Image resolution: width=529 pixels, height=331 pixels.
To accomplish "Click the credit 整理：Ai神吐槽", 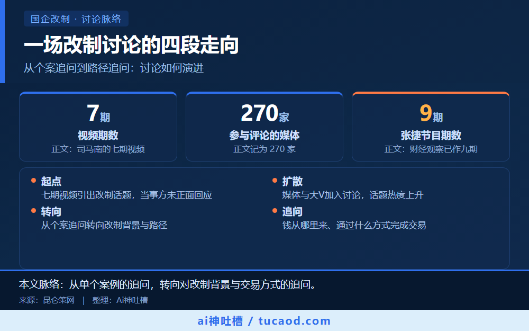I will click(120, 300).
